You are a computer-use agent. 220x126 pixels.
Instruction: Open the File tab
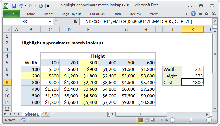(x=11, y=14)
